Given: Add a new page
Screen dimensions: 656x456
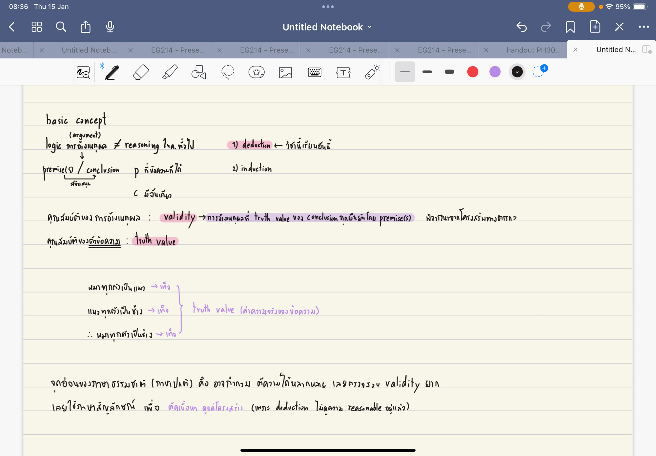Looking at the screenshot, I should [595, 27].
